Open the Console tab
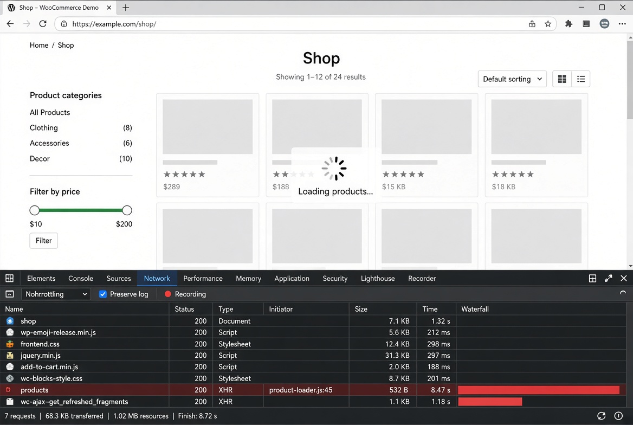The height and width of the screenshot is (425, 633). point(81,278)
